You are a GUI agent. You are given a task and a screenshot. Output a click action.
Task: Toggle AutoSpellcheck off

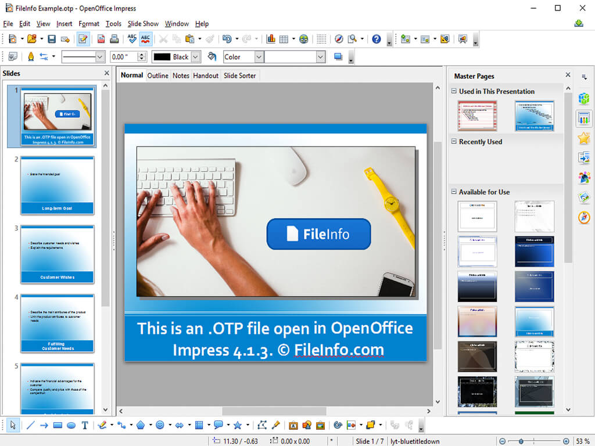coord(145,39)
